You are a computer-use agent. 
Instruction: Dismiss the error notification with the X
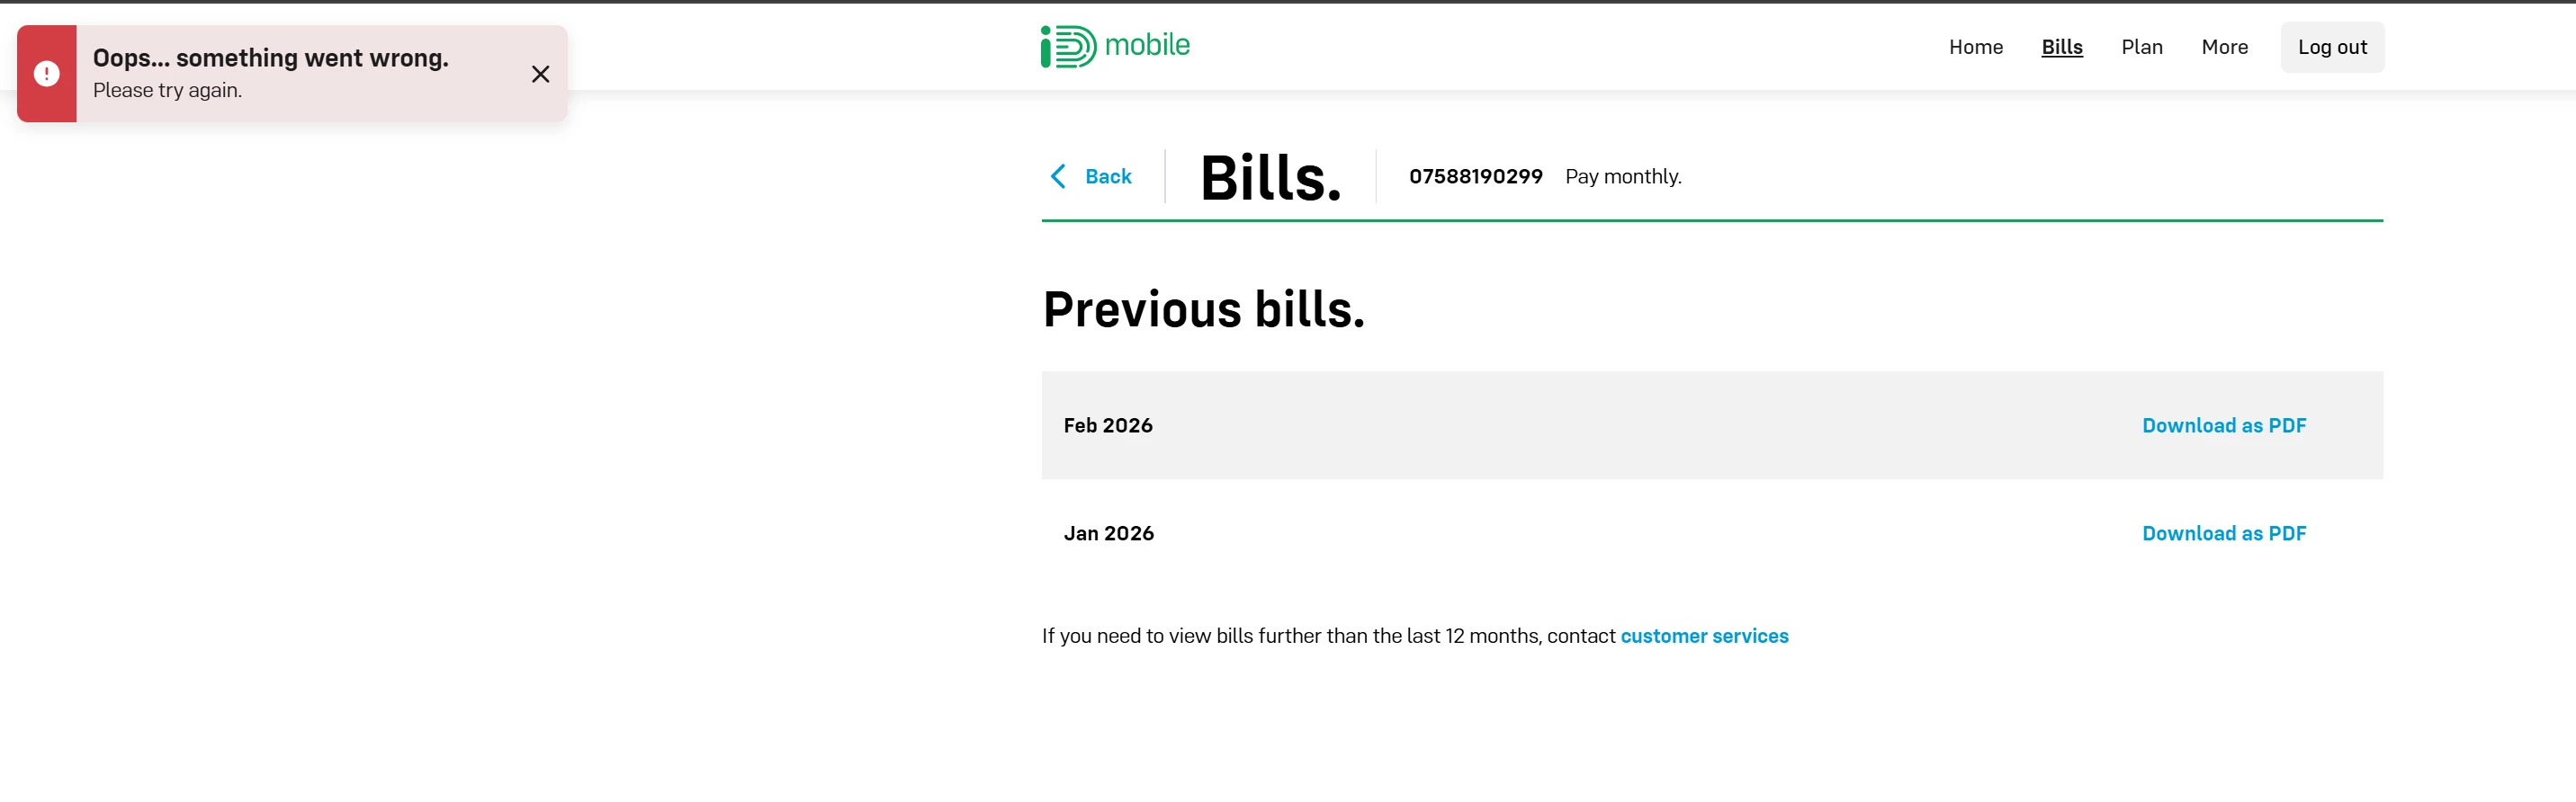540,74
